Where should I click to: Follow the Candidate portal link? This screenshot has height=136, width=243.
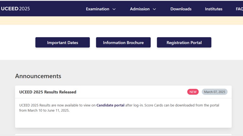(110, 105)
